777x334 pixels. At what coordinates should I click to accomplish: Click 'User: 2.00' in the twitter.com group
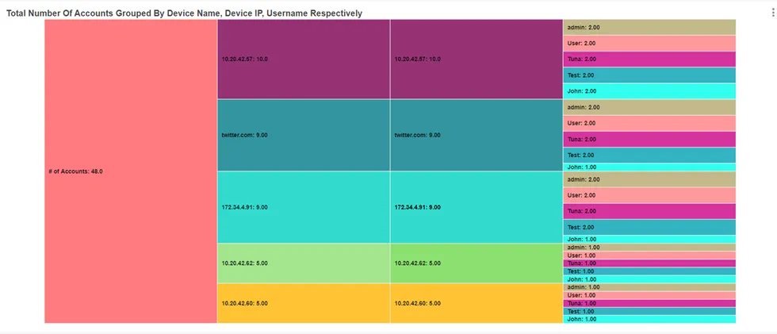[649, 123]
